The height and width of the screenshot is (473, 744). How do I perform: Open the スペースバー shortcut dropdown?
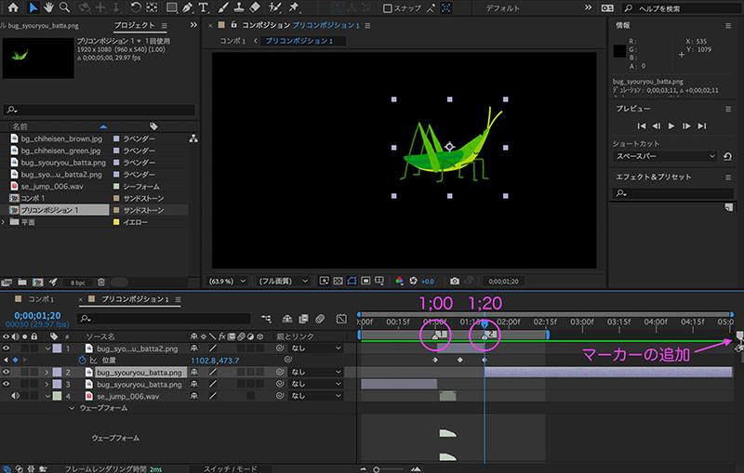[665, 156]
